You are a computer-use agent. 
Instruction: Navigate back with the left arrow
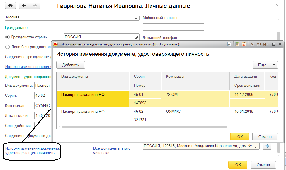[24, 6]
